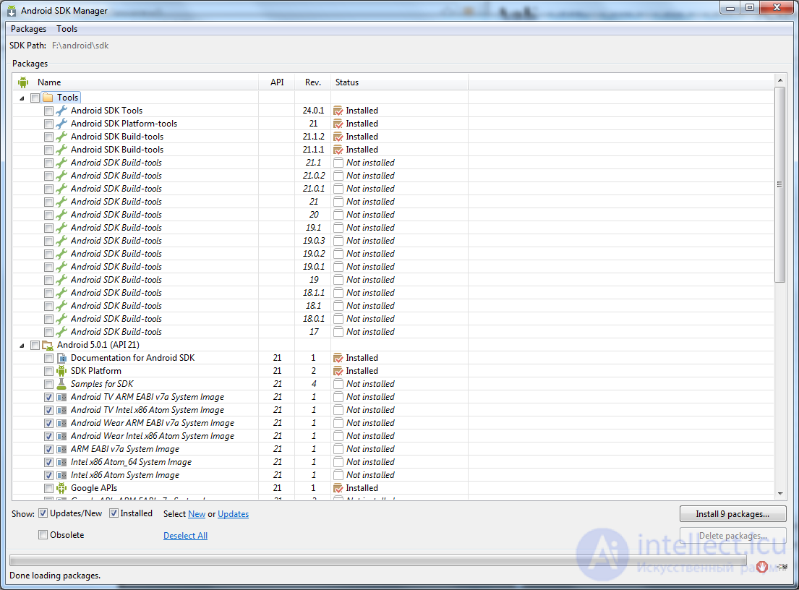The width and height of the screenshot is (799, 590).
Task: Click the SDK Platform android icon
Action: coord(61,371)
